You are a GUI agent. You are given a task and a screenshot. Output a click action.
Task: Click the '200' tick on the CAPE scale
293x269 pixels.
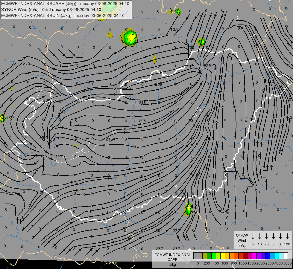[x=207, y=263]
